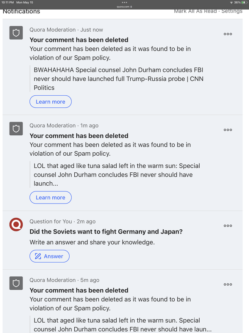Tap the shield icon on the 1m ago notification

pos(16,129)
